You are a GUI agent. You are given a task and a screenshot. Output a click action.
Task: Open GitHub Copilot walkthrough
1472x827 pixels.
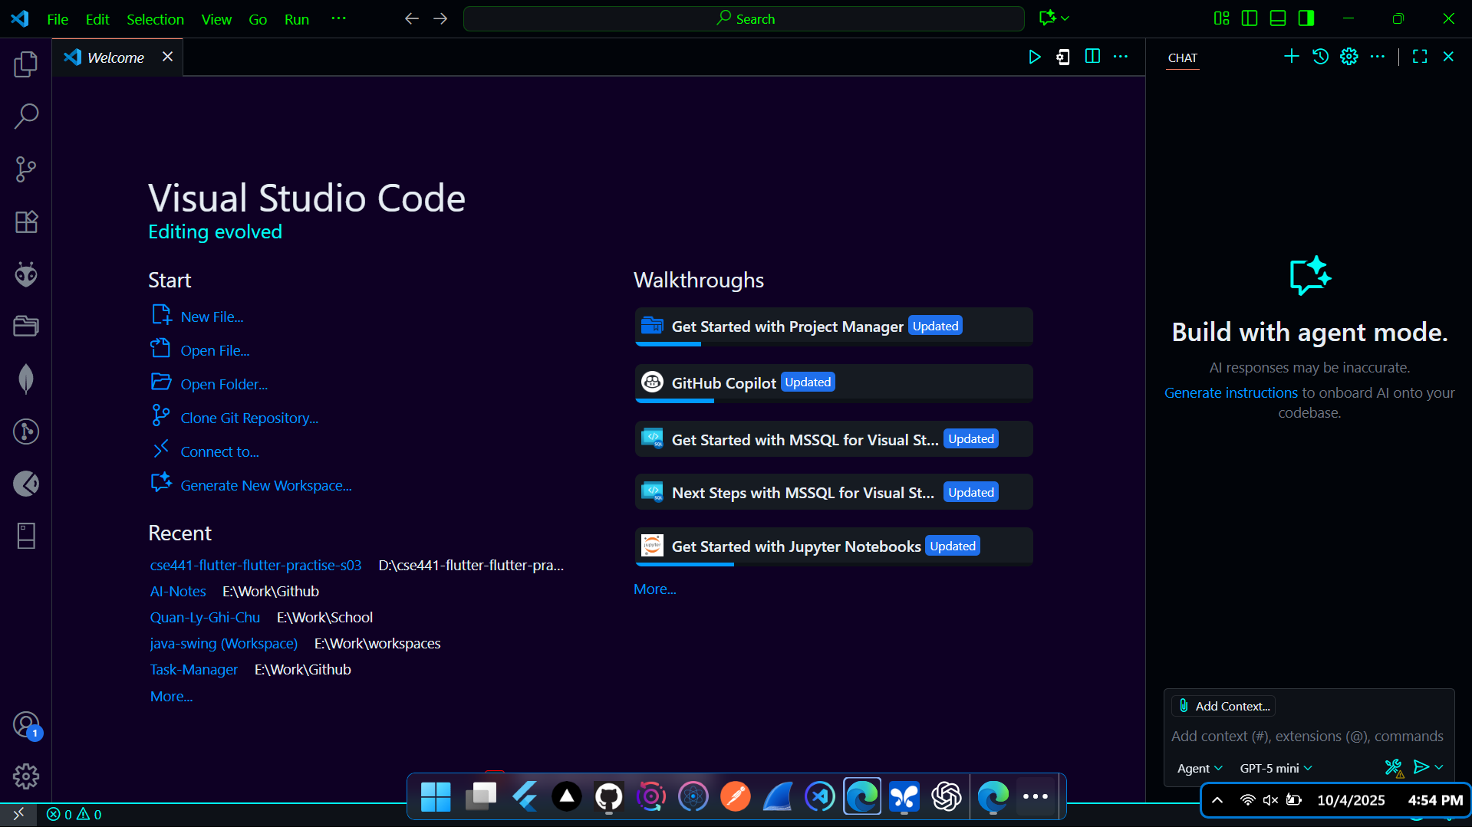(834, 382)
